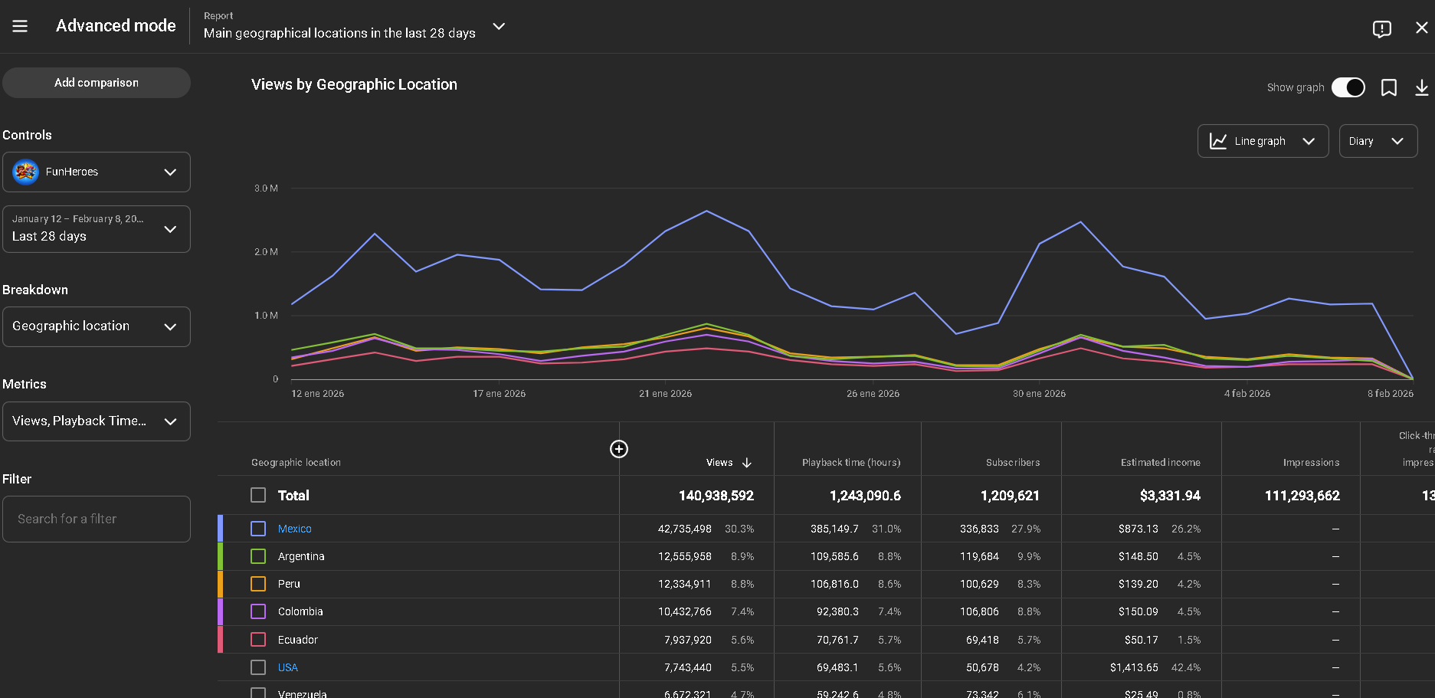Viewport: 1435px width, 698px height.
Task: Open the hamburger navigation menu
Action: point(20,26)
